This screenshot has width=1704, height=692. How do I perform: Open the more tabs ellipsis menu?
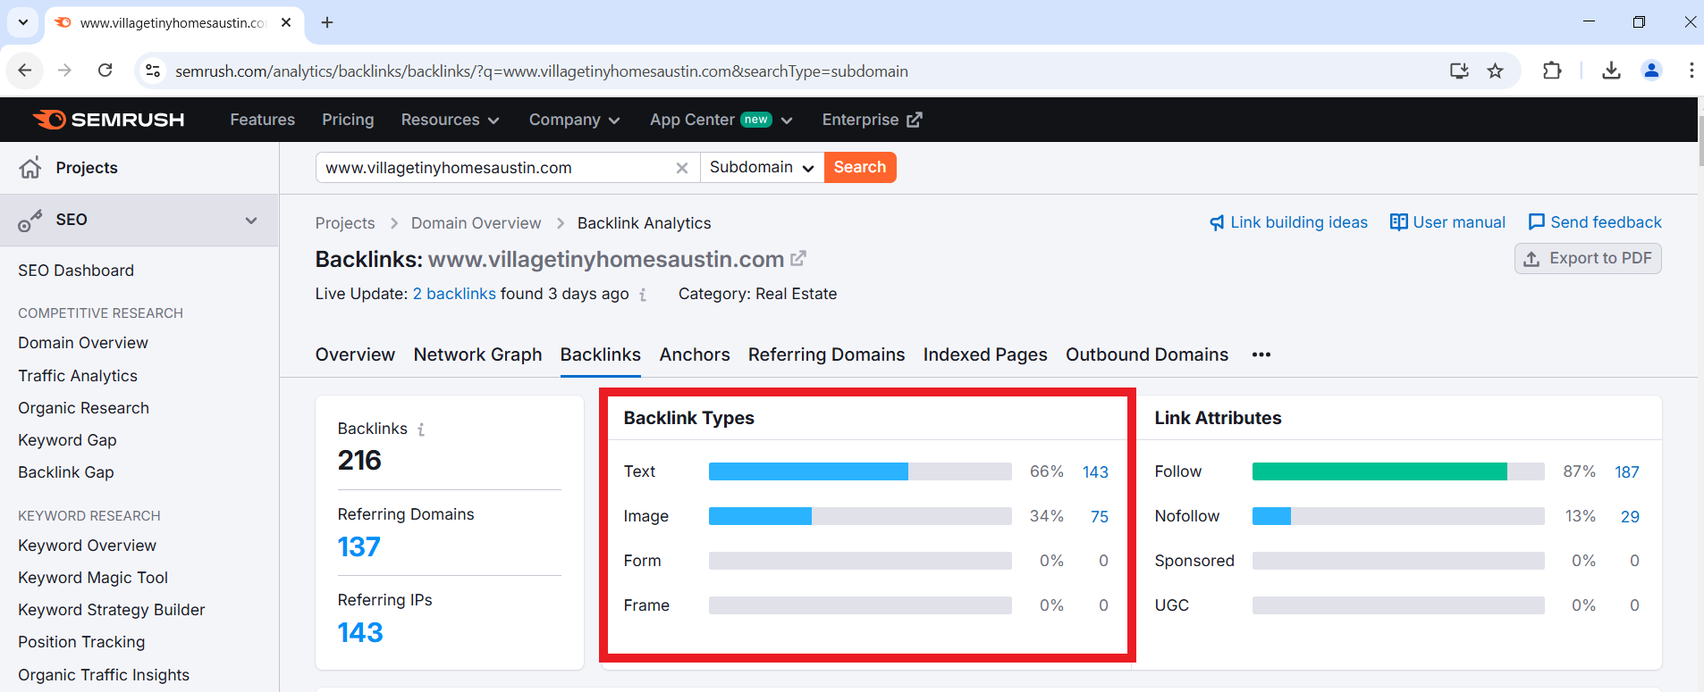[x=1261, y=354]
